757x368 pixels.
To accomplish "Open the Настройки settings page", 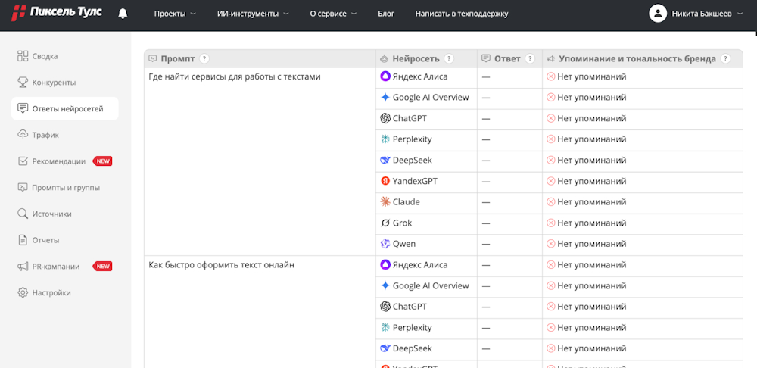I will pos(51,292).
